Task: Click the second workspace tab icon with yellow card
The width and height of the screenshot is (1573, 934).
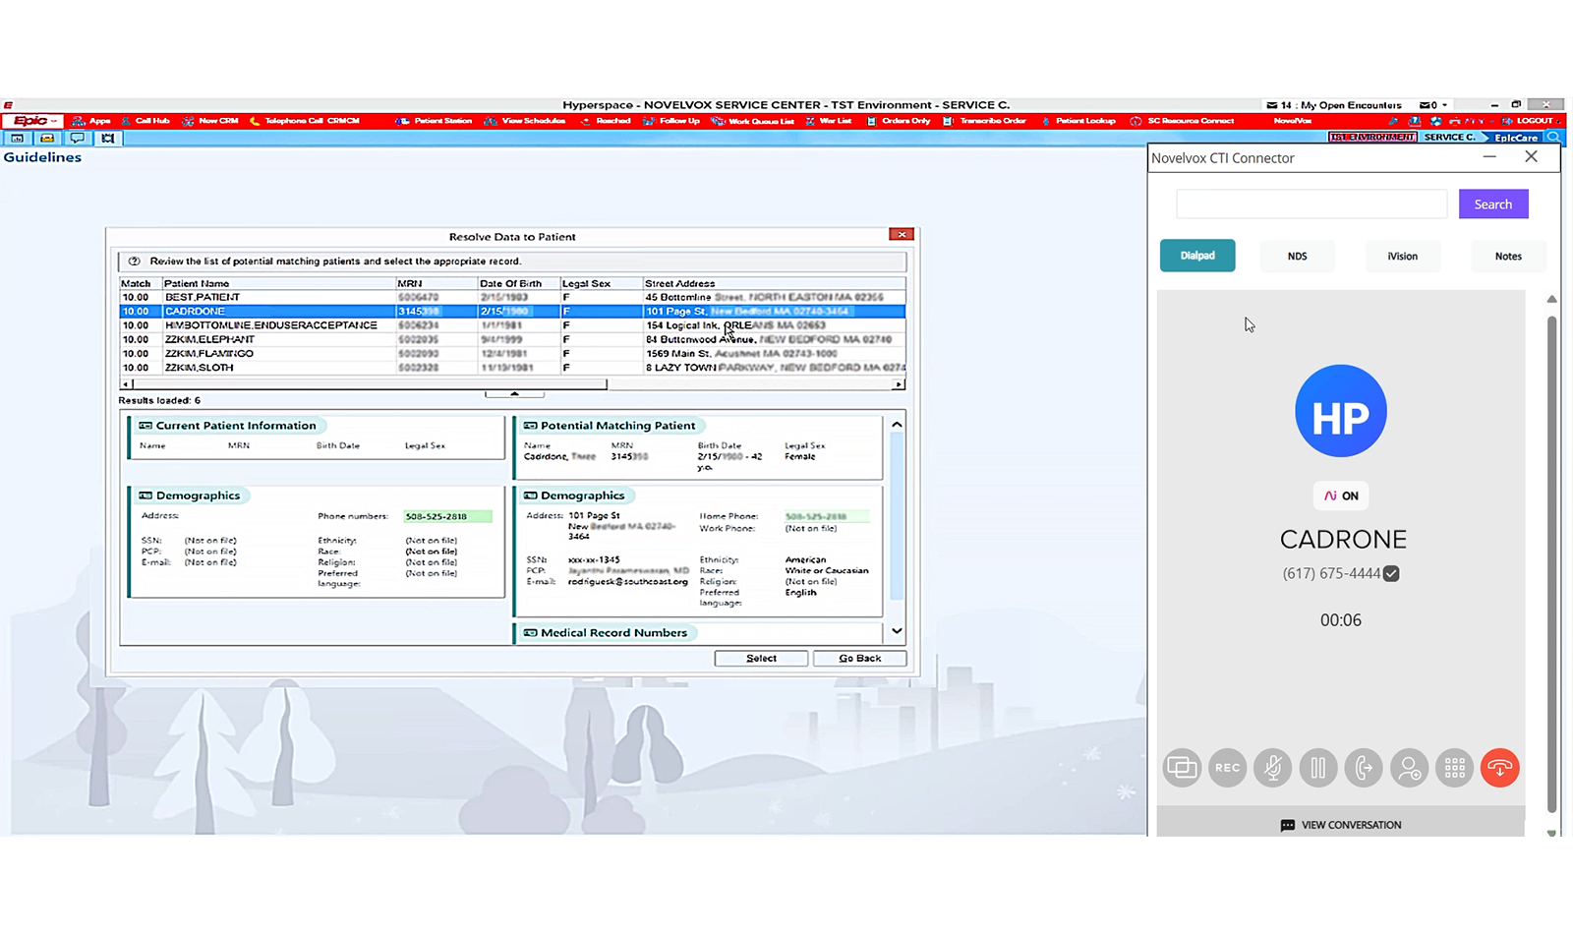Action: (x=46, y=139)
